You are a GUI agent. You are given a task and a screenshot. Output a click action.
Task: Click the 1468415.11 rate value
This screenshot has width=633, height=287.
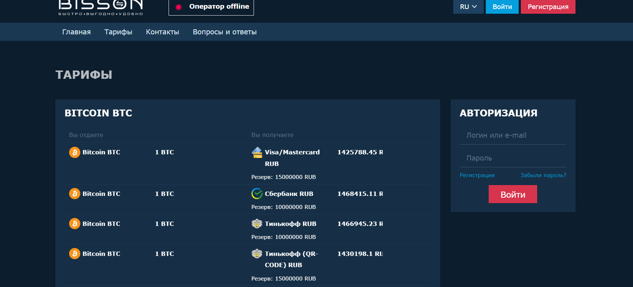(360, 194)
